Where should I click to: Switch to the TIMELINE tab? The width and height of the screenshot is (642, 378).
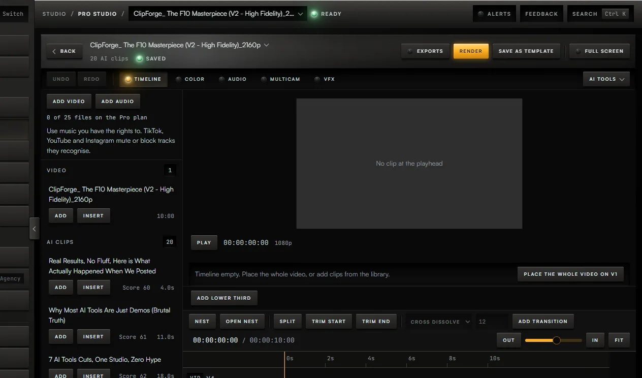143,79
